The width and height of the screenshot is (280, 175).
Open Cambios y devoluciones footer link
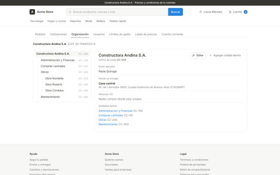point(44,170)
